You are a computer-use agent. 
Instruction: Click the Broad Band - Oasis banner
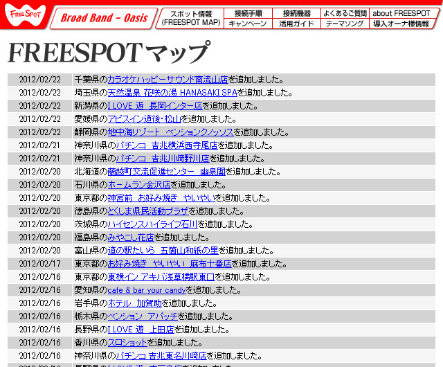click(x=103, y=18)
